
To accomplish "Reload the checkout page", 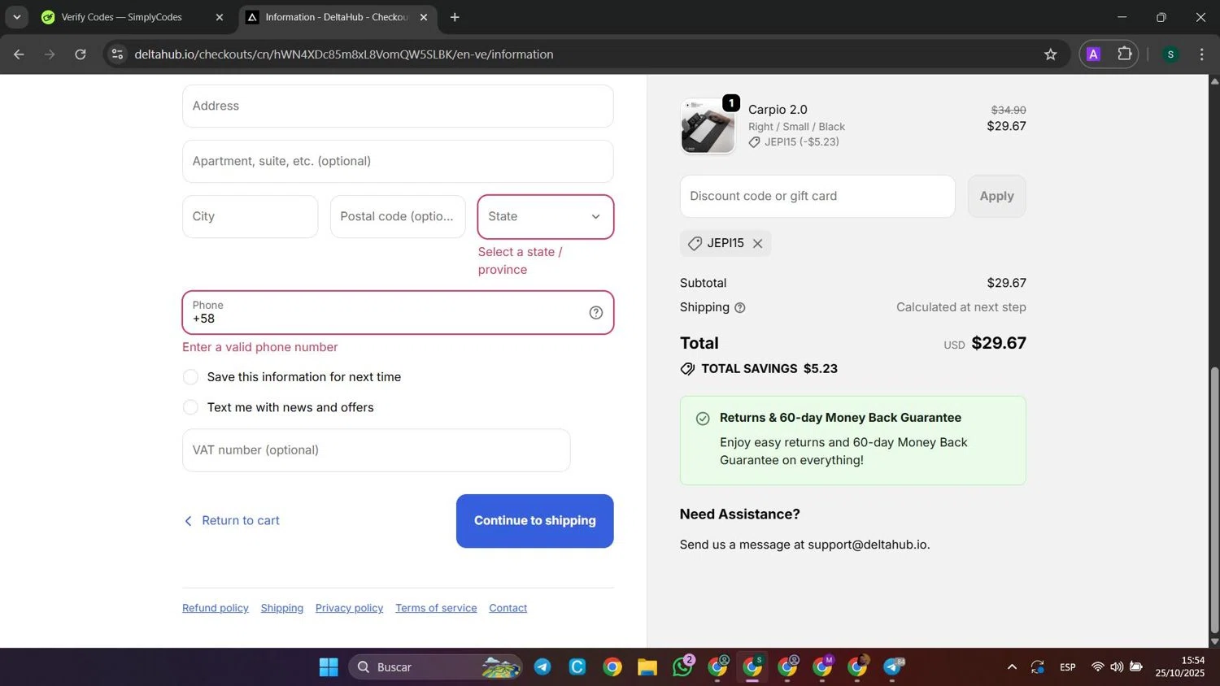I will coord(81,54).
